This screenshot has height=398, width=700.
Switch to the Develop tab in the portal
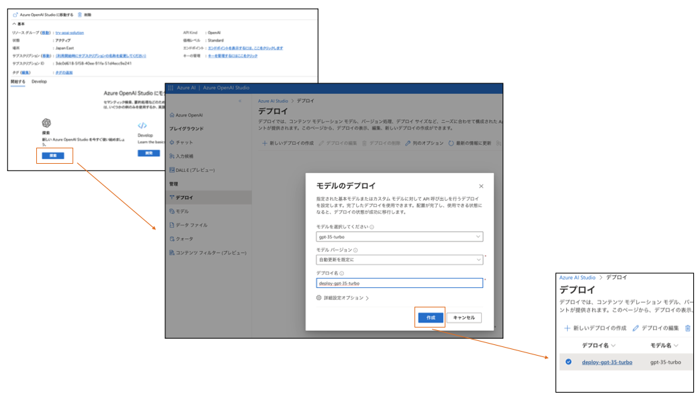[39, 82]
